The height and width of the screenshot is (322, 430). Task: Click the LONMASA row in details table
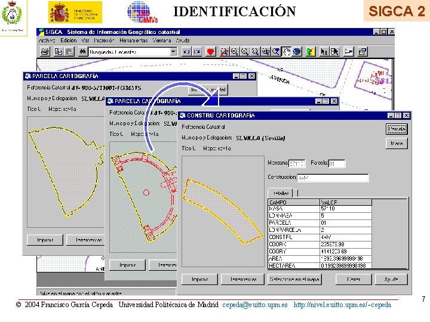point(320,216)
